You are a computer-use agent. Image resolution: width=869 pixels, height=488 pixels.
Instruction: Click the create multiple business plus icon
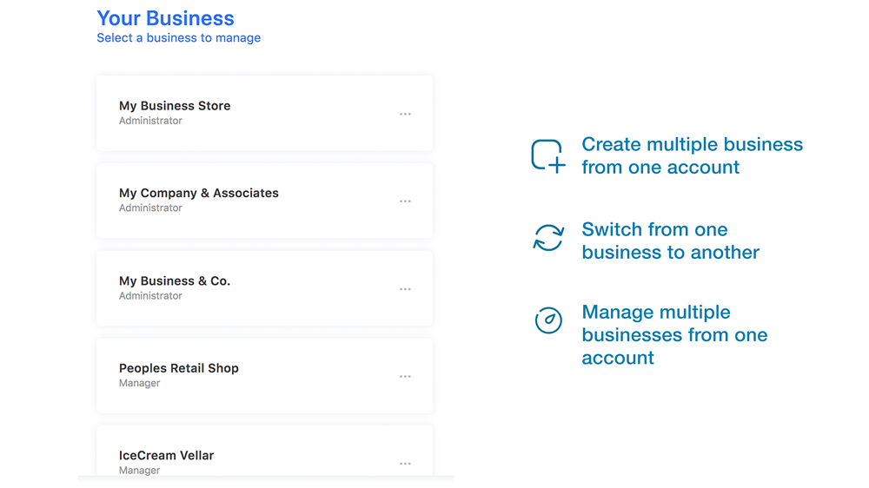(548, 156)
